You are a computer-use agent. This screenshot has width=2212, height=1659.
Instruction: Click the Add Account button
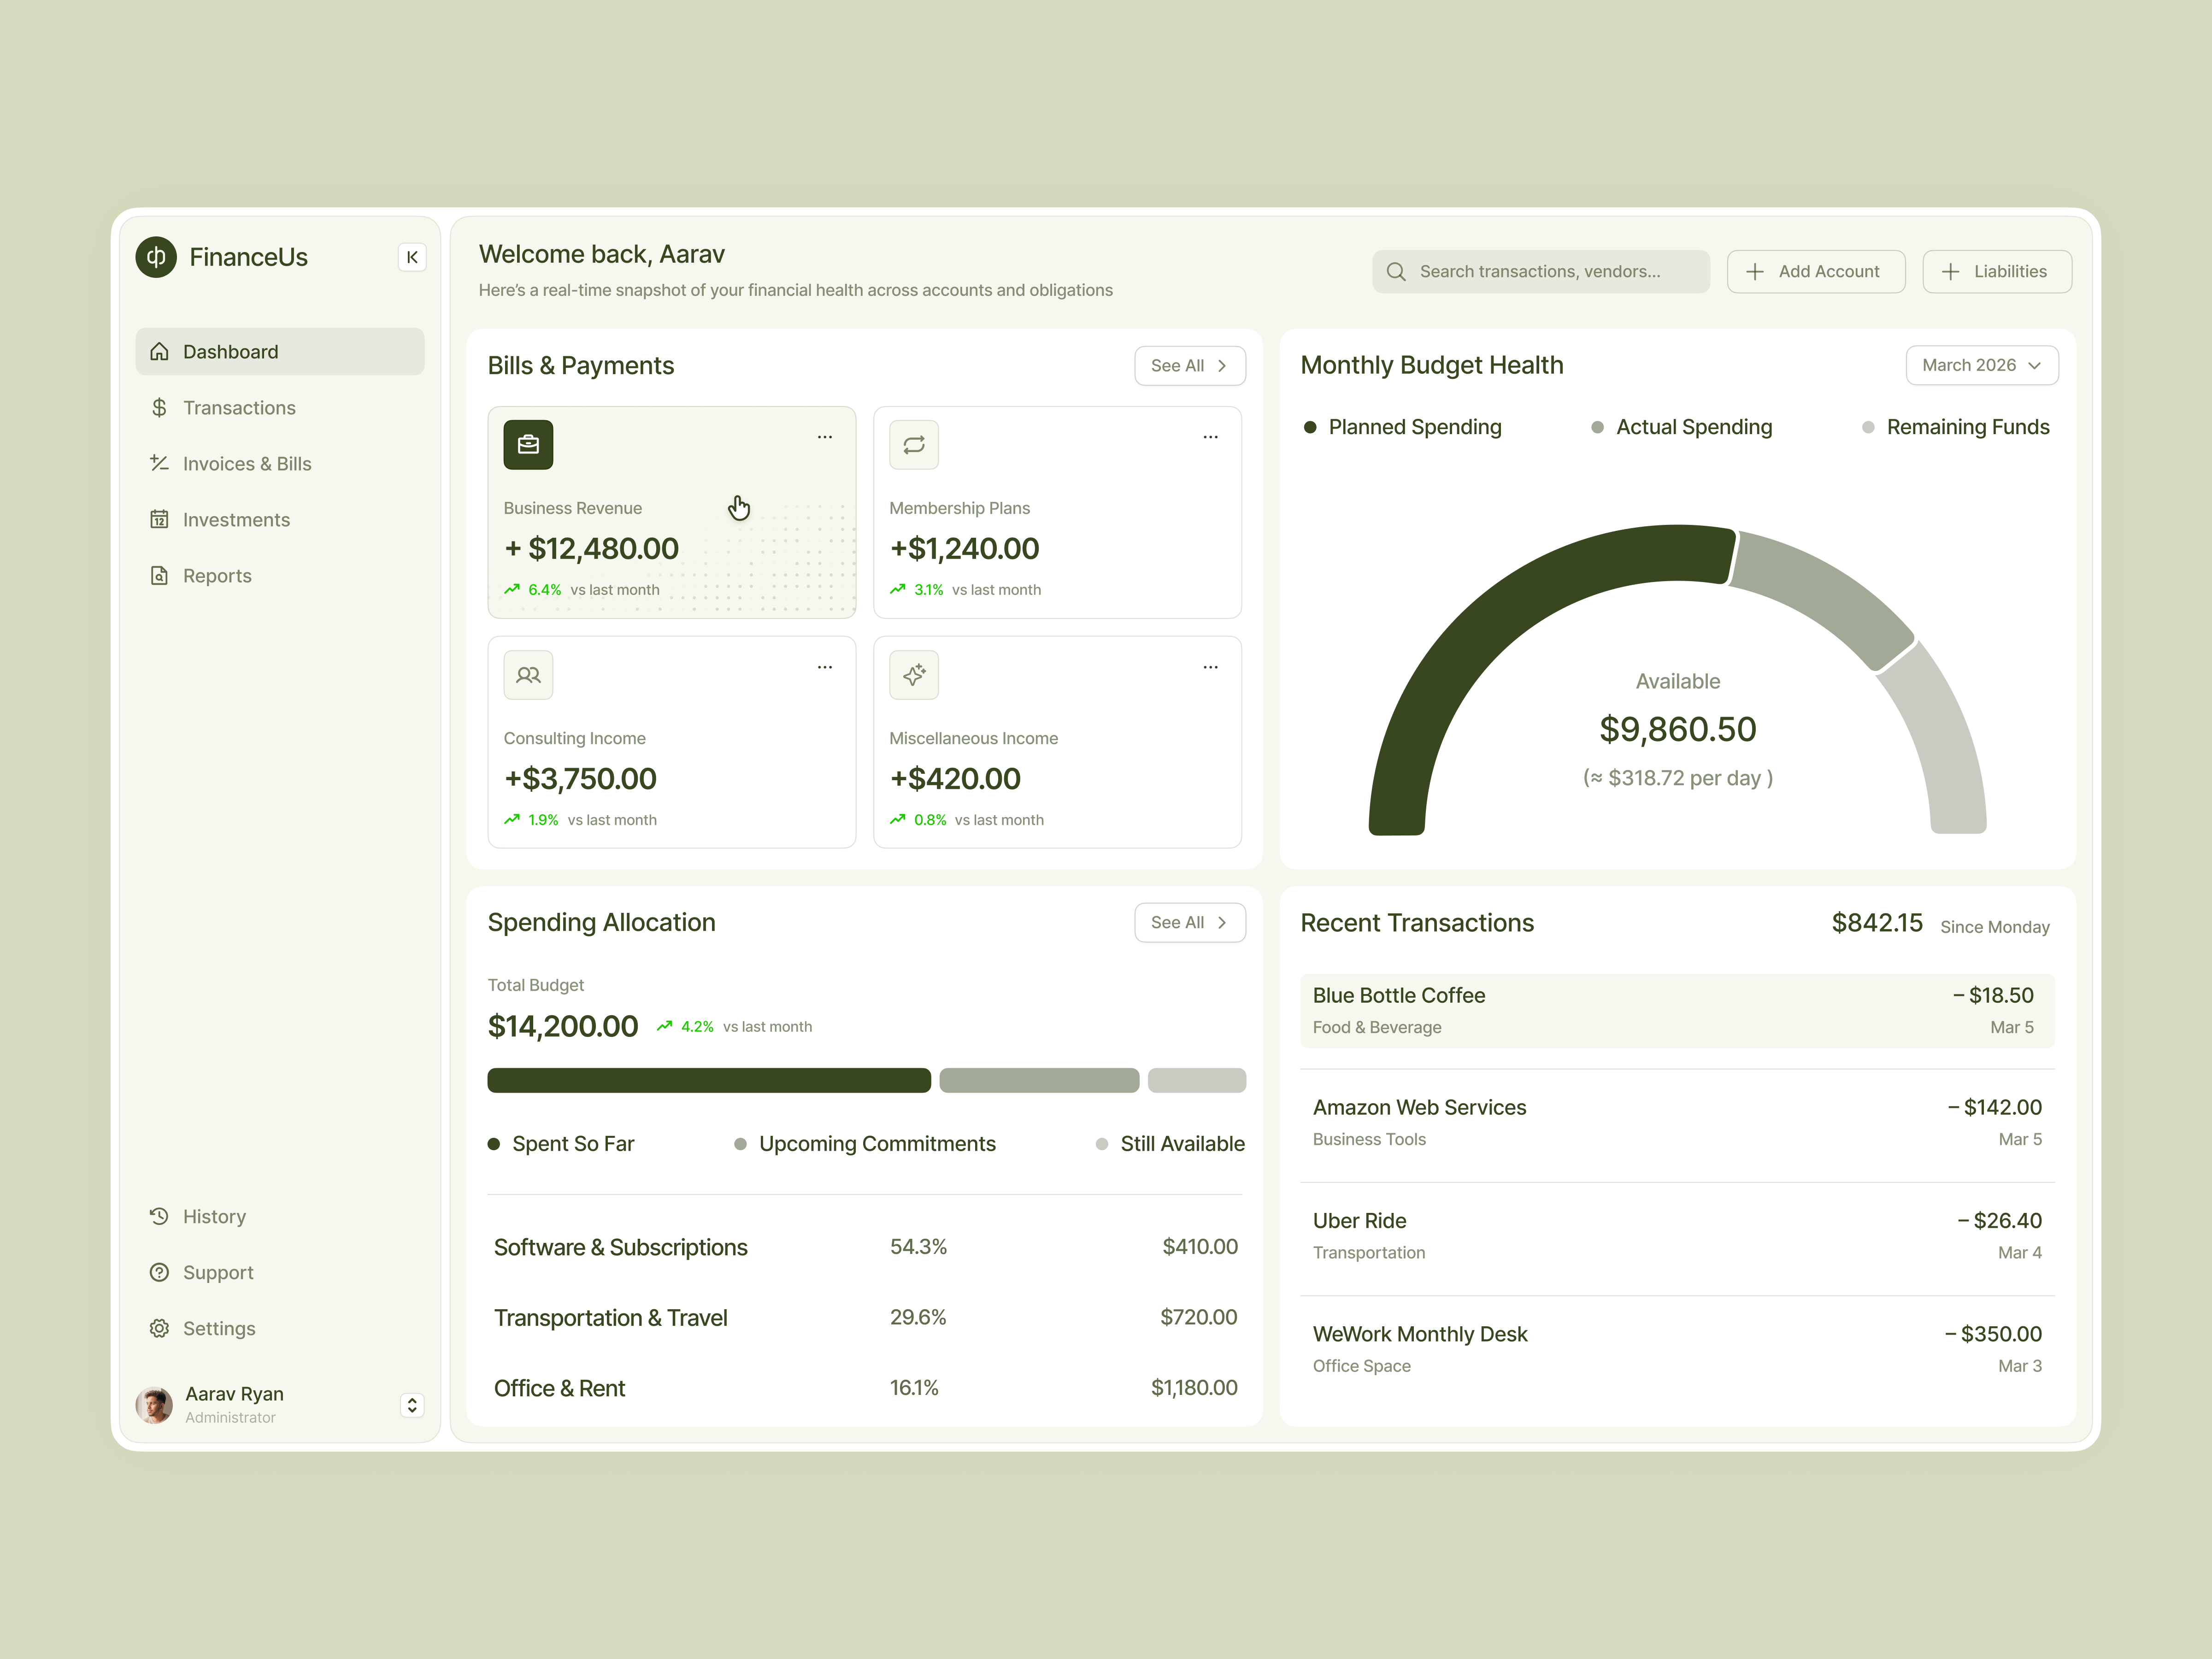pos(1816,271)
